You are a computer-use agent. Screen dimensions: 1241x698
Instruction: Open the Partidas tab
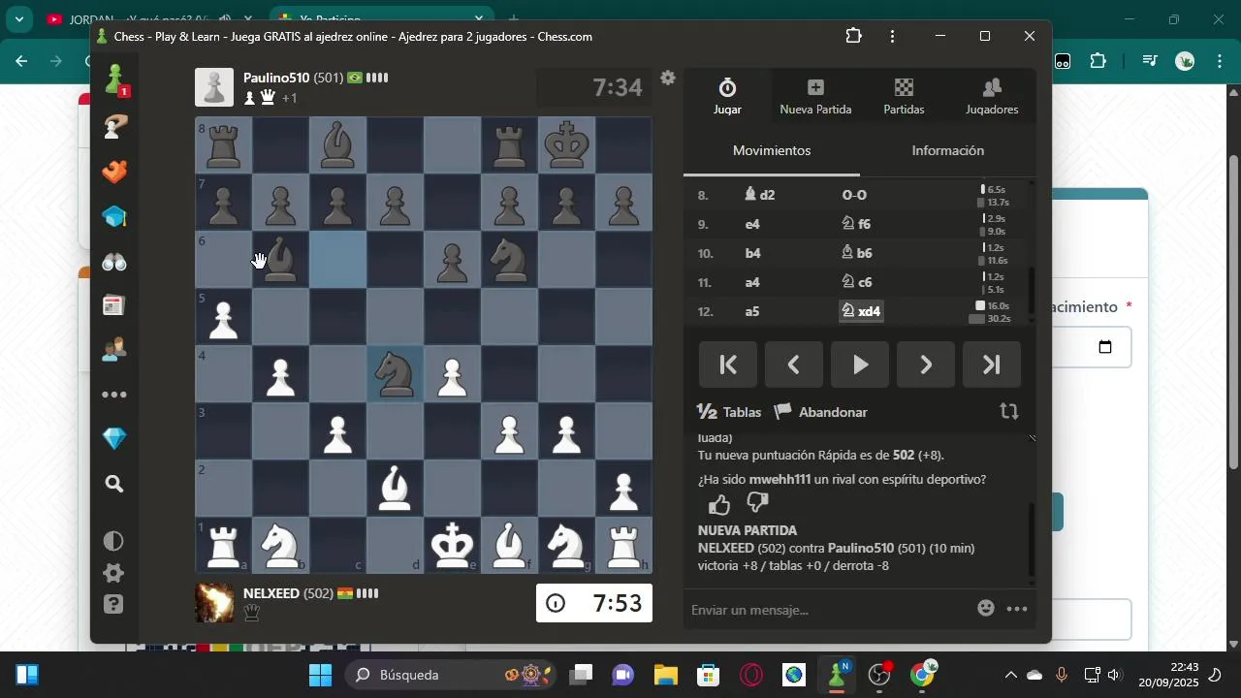(904, 96)
